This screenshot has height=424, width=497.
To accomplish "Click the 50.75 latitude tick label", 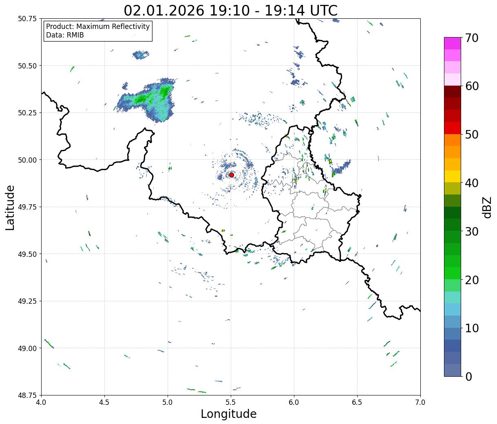I will 27,19.
